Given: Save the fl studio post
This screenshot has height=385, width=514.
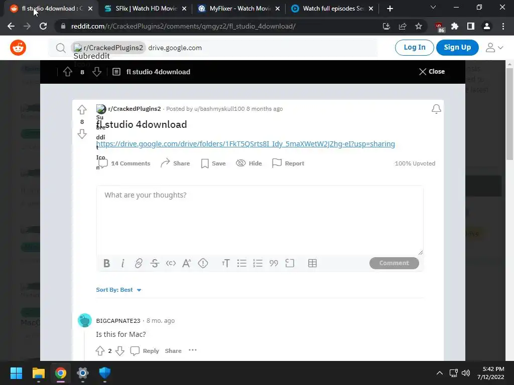Looking at the screenshot, I should pos(213,163).
